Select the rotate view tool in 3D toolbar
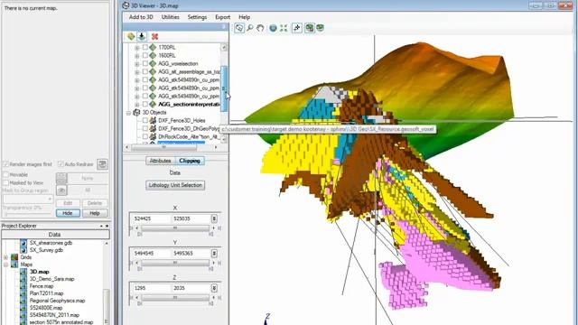578x325 pixels. [x=239, y=28]
